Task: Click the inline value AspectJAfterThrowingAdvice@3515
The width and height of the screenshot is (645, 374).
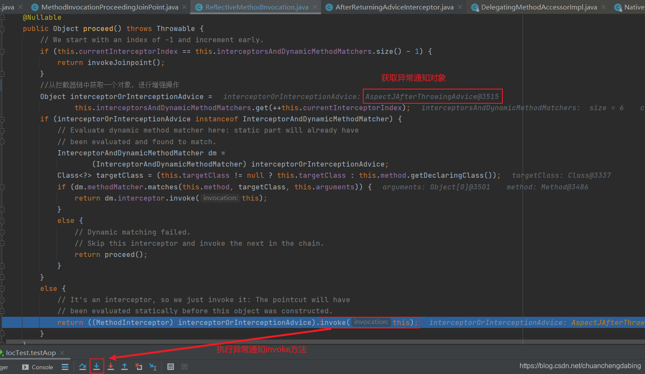Action: 432,97
